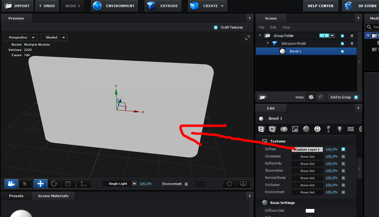
Task: Select the camera orbit tool
Action: point(11,184)
